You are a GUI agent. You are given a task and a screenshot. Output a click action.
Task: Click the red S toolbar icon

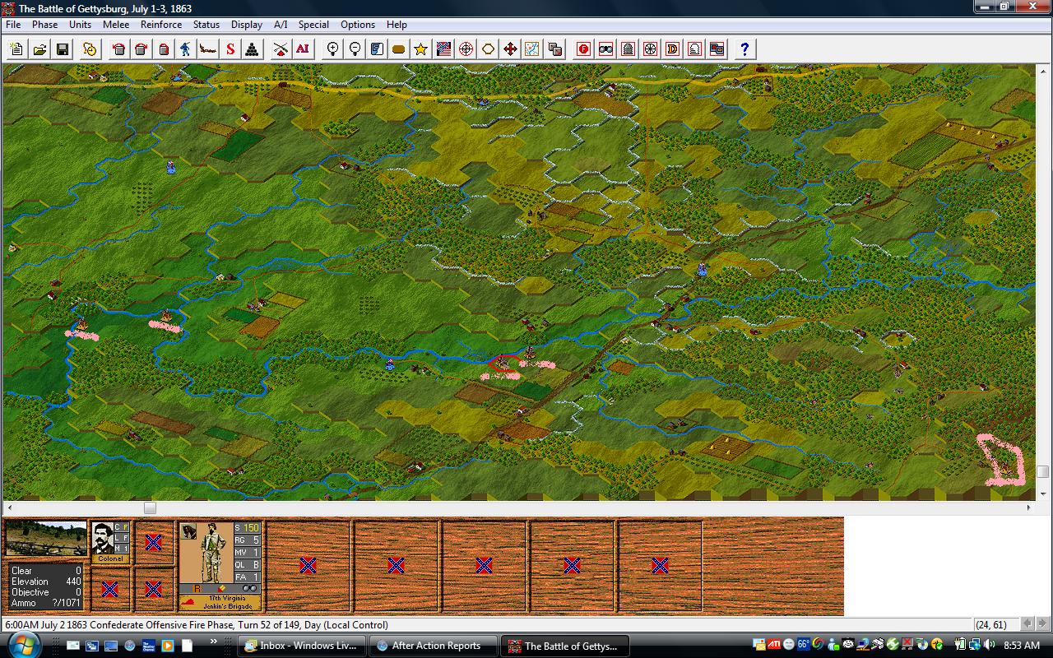click(x=230, y=49)
